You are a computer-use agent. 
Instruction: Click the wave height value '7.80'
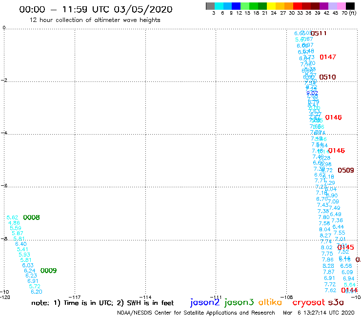[324, 218]
